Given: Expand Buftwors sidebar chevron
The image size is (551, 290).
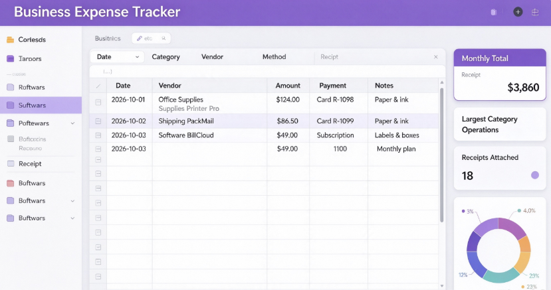Looking at the screenshot, I should tap(72, 218).
